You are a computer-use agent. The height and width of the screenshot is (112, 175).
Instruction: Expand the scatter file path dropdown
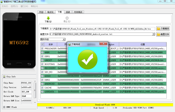154,34
